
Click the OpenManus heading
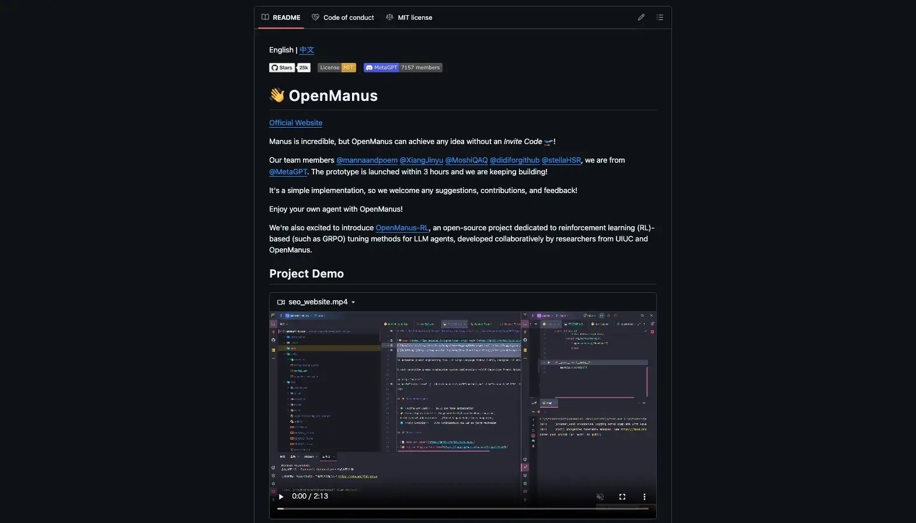point(333,96)
